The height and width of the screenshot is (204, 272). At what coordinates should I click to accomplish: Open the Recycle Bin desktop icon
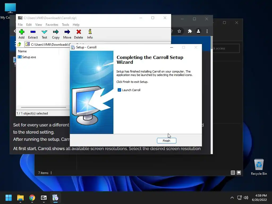tap(259, 167)
